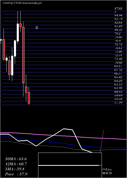The width and height of the screenshot is (127, 178).
Task: Click the 74.61 price label
Action: 118,48
